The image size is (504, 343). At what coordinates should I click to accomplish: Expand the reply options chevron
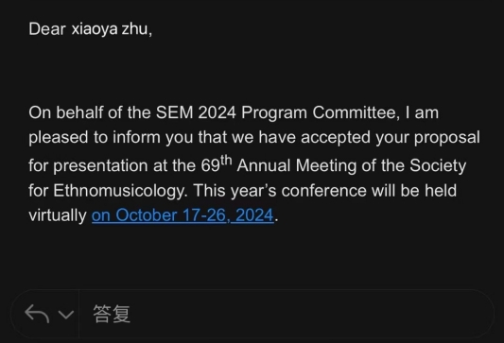point(66,315)
